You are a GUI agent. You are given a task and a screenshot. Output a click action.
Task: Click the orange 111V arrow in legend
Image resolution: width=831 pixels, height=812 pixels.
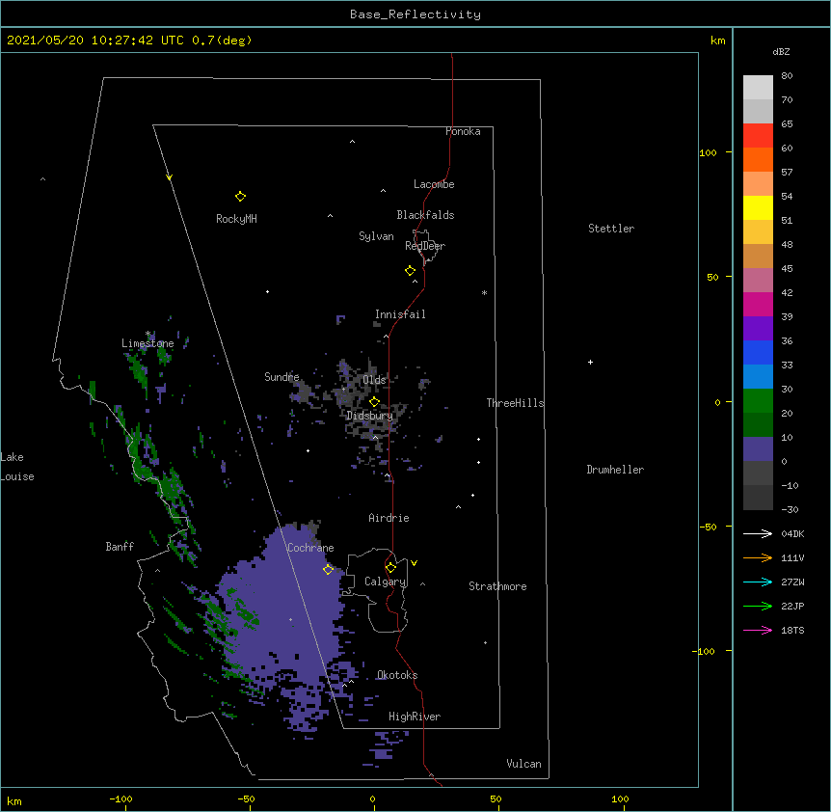tap(758, 557)
